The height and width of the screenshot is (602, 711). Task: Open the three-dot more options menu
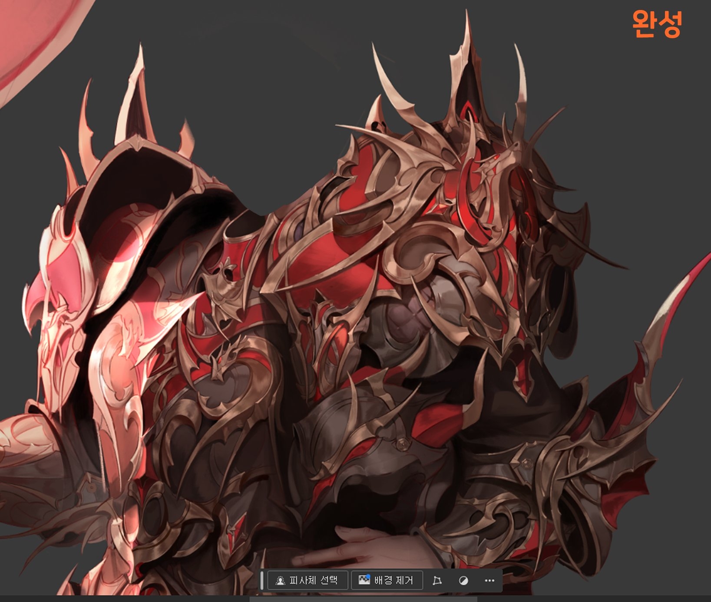click(489, 581)
